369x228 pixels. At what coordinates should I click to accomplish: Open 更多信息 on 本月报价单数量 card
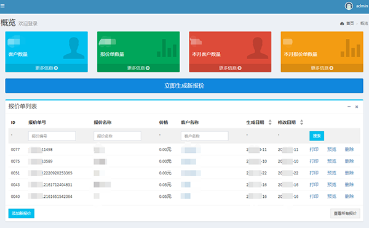(322, 68)
